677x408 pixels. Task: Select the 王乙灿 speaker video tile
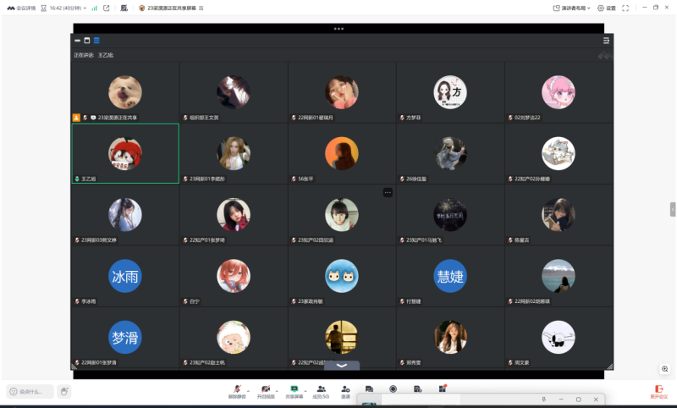[125, 153]
